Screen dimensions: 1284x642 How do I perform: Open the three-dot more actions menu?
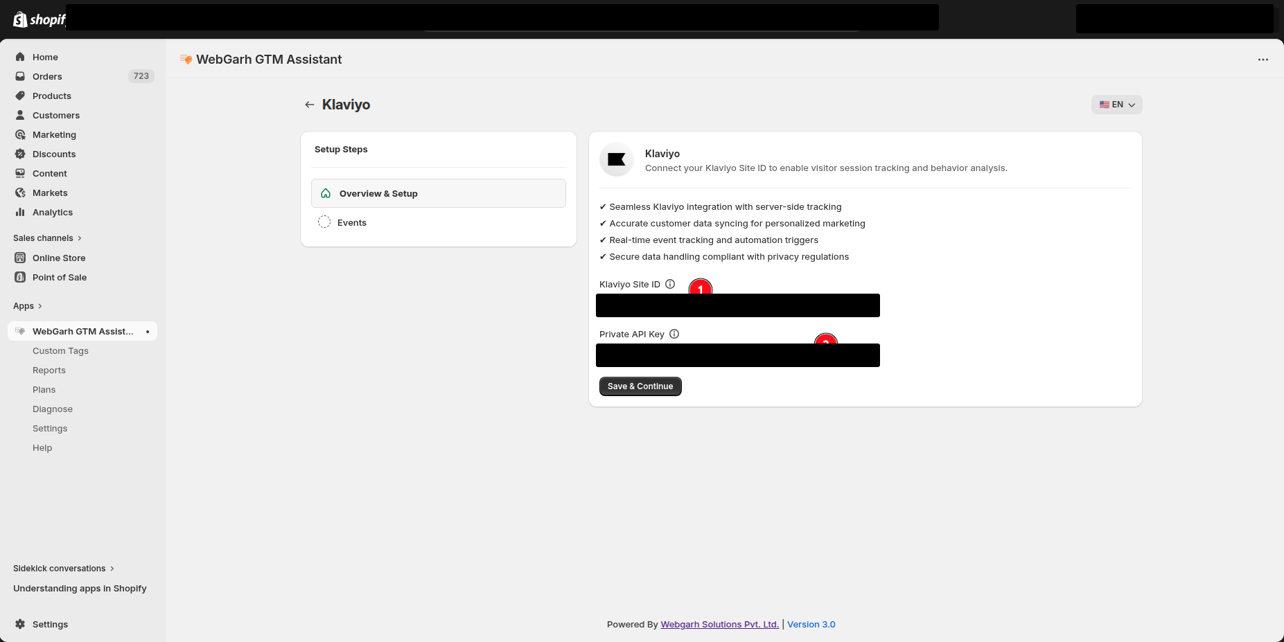coord(1263,60)
